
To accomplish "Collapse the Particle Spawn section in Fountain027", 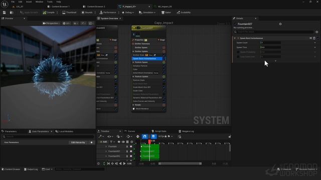I will pos(133,62).
